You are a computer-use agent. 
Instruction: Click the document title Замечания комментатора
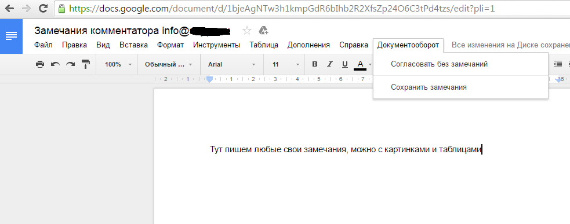coord(132,31)
